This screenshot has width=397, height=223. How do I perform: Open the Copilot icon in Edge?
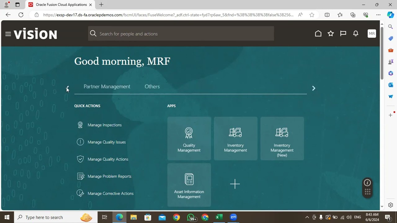coord(390,15)
